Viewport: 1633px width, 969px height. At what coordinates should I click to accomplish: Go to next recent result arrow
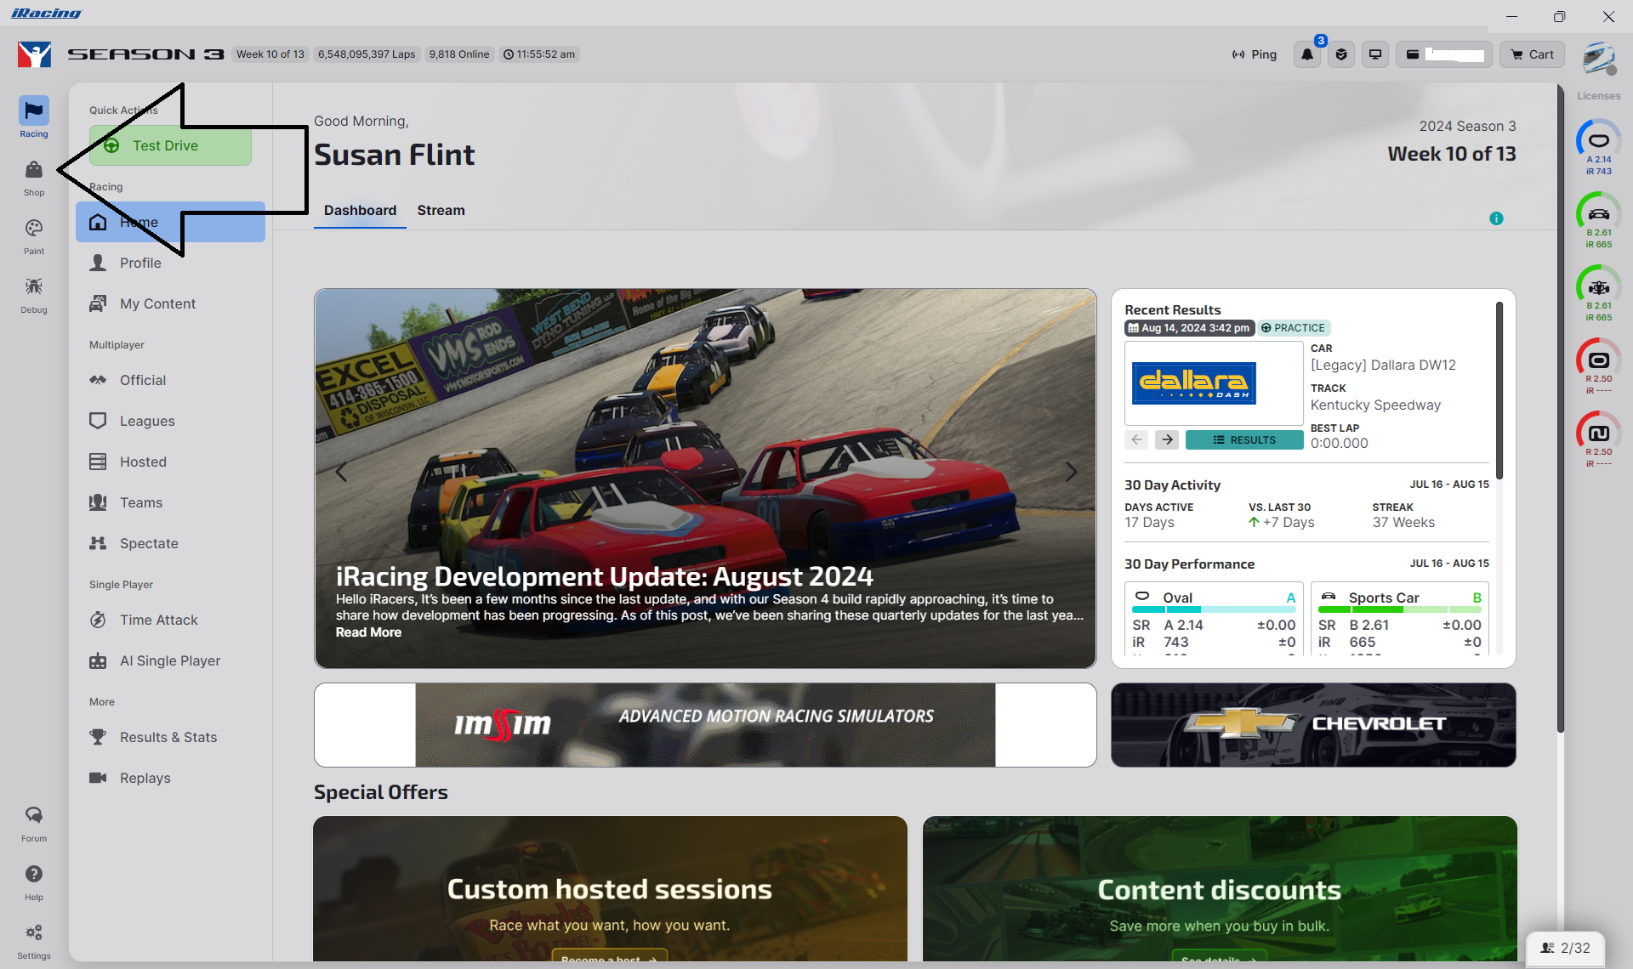(x=1166, y=439)
